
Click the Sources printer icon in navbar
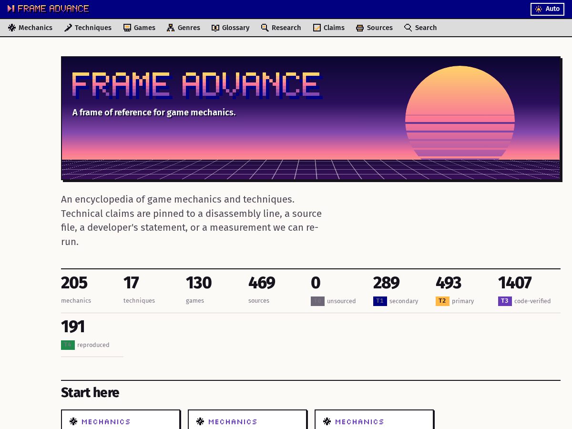point(360,28)
